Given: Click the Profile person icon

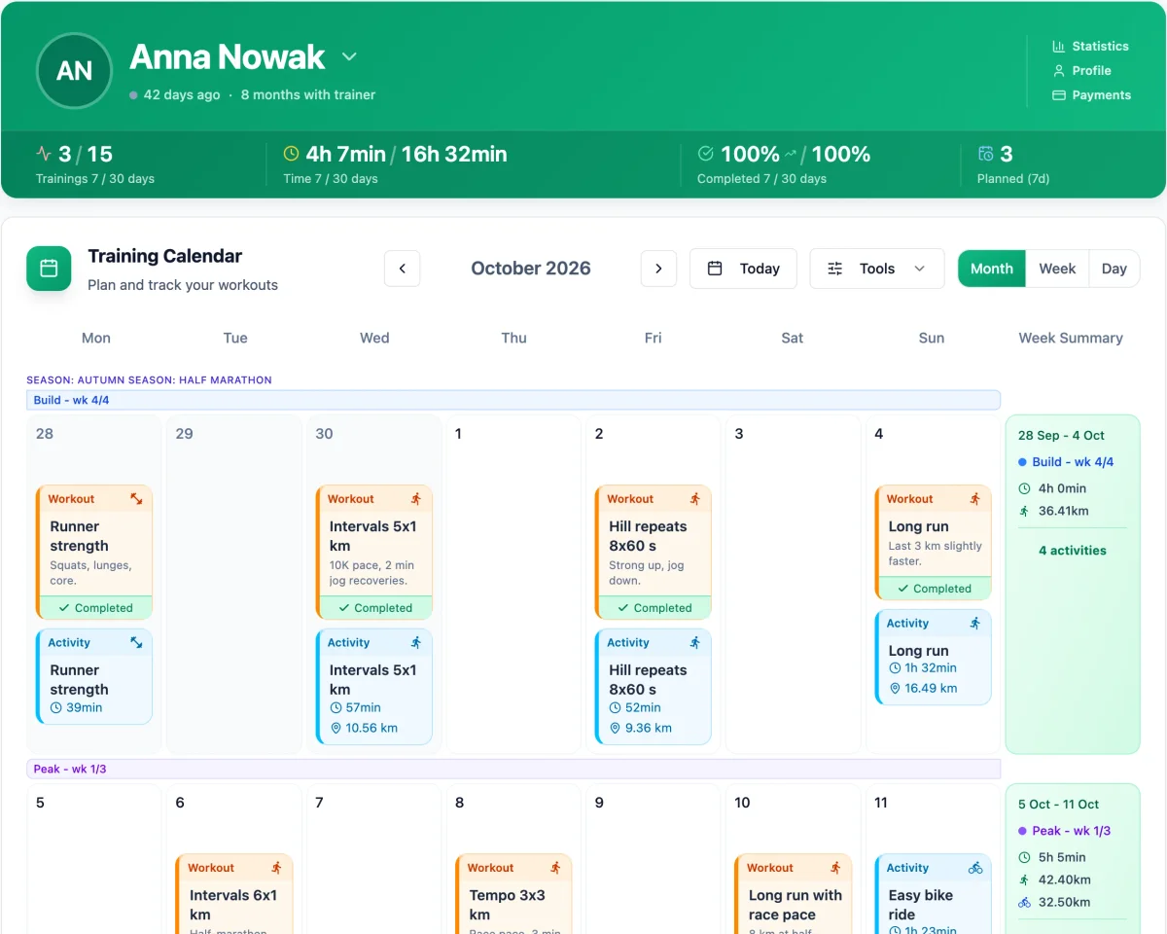Looking at the screenshot, I should [1059, 71].
